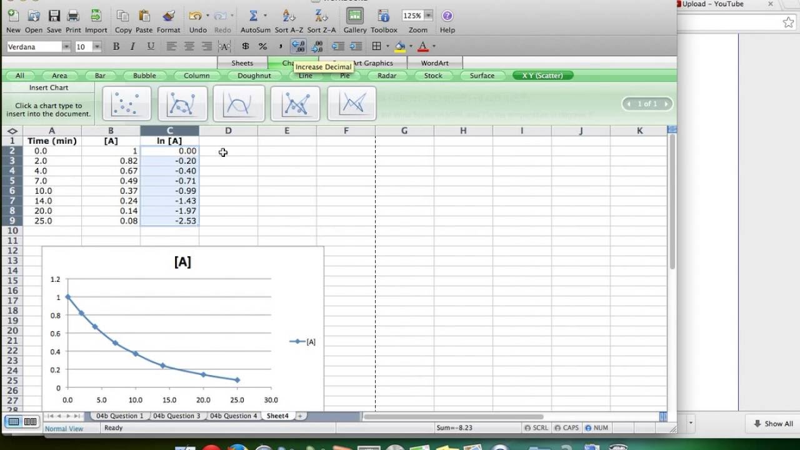Show the Radar chart category
The height and width of the screenshot is (450, 800).
tap(387, 76)
